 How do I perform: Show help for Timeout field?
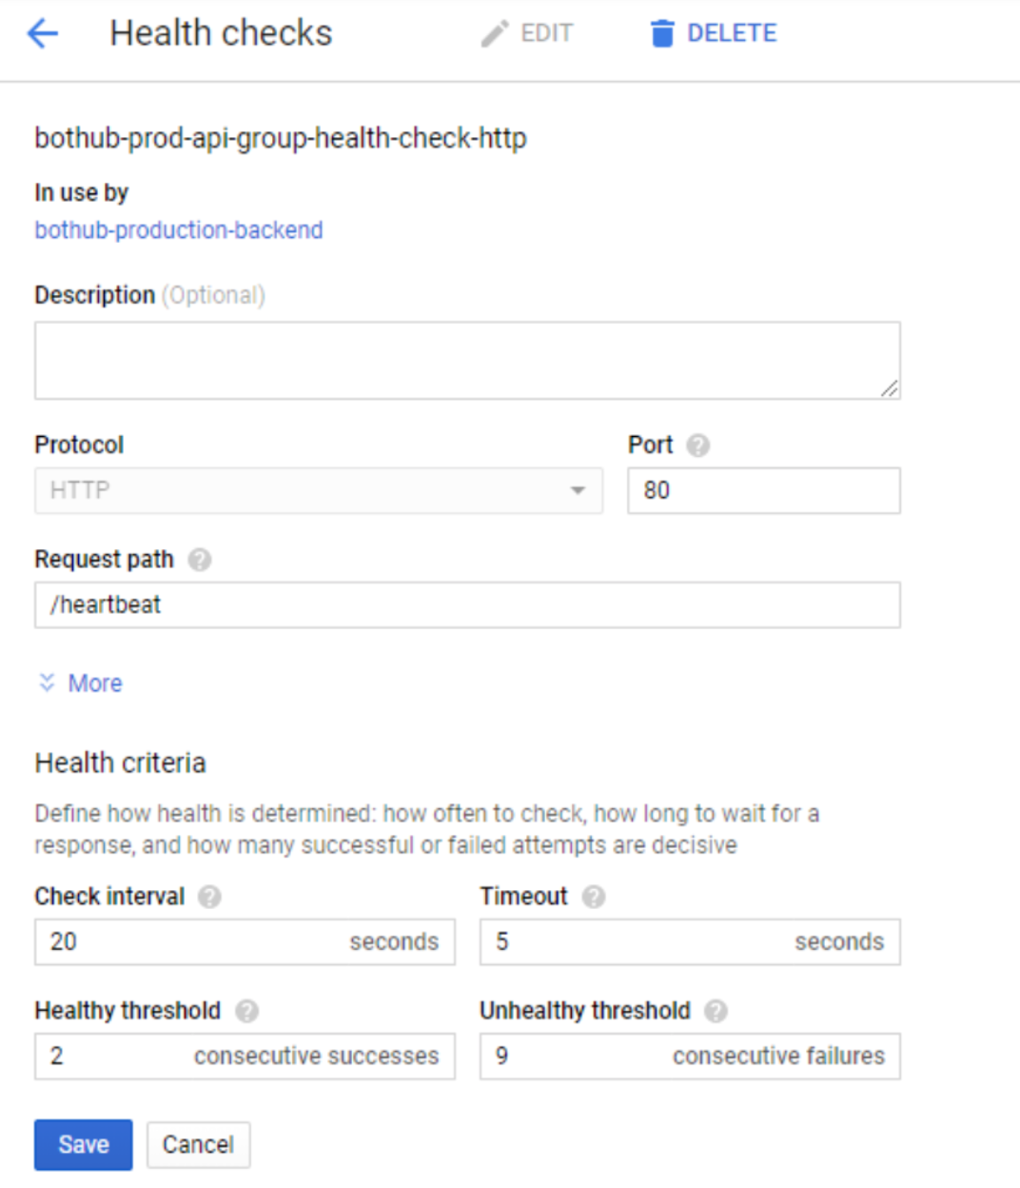pyautogui.click(x=594, y=897)
